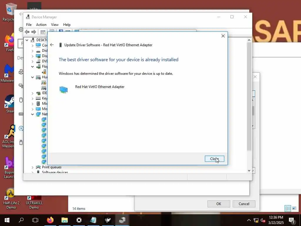
Task: Collapse the Floppy category in device tree
Action: coord(32,67)
